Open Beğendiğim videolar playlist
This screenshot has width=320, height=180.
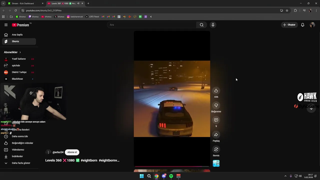click(x=19, y=143)
